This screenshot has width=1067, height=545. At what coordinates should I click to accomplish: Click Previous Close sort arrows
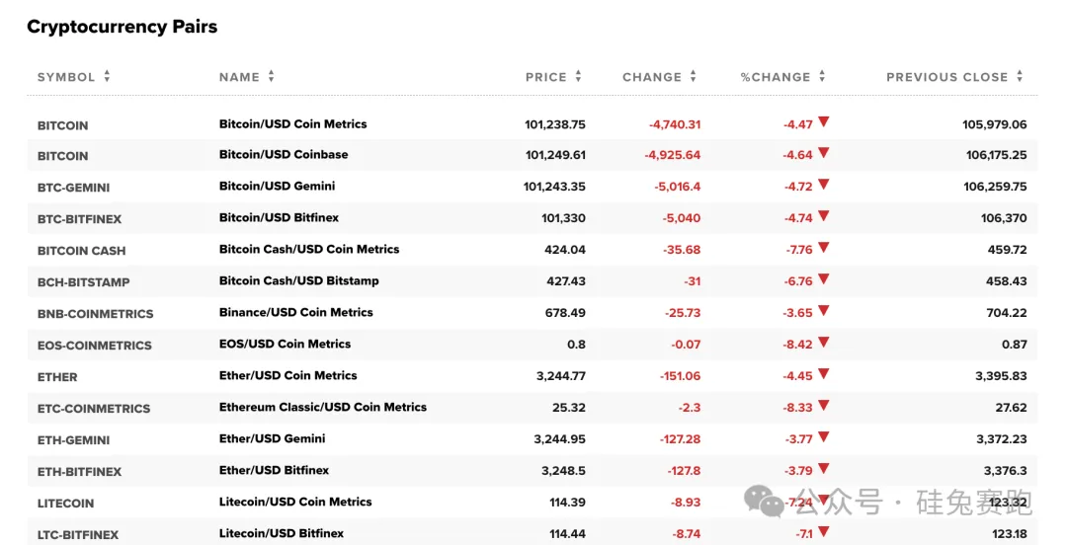[x=1020, y=77]
